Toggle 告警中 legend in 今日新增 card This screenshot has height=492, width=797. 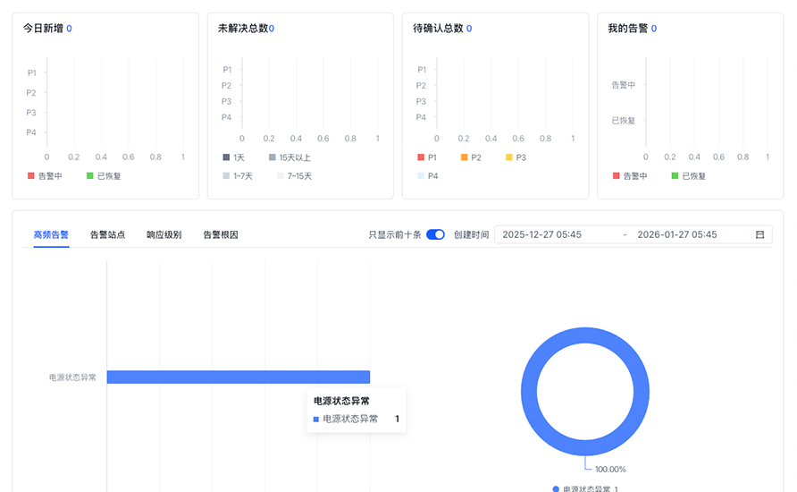click(45, 176)
